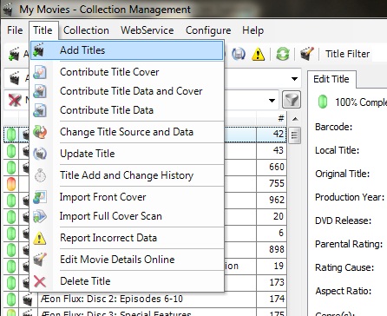
Task: Open the Configure menu
Action: [x=208, y=30]
